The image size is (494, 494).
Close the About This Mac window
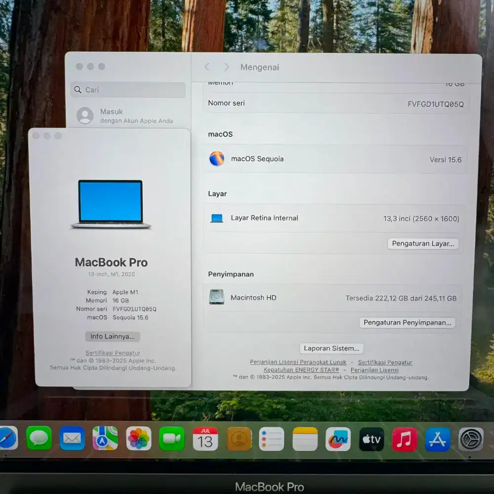click(36, 136)
